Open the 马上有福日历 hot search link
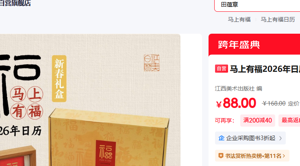 (278, 19)
